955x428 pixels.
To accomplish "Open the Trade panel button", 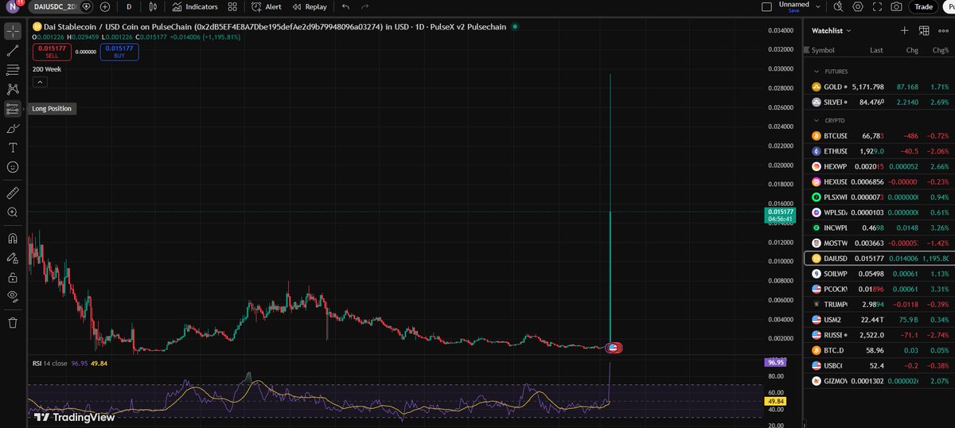I will click(x=924, y=6).
